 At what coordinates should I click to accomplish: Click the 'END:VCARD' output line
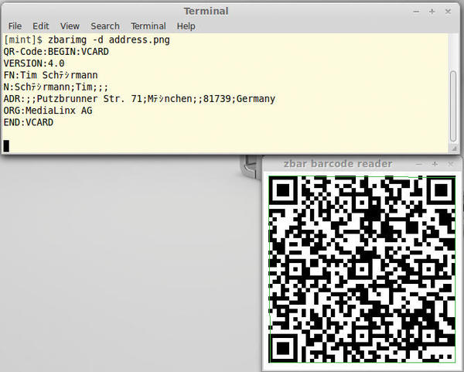pos(29,122)
